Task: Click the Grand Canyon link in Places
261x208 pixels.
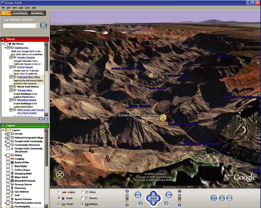Action: click(x=25, y=67)
